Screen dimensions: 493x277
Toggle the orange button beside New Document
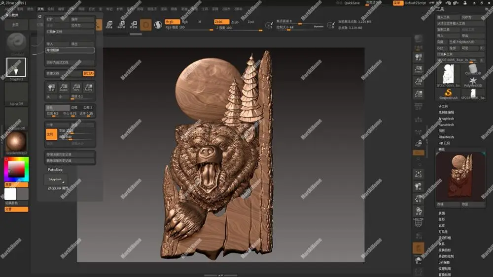pos(89,73)
